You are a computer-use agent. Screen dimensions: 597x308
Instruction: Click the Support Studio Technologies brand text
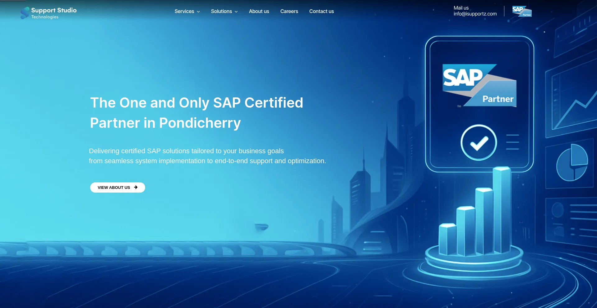point(54,13)
